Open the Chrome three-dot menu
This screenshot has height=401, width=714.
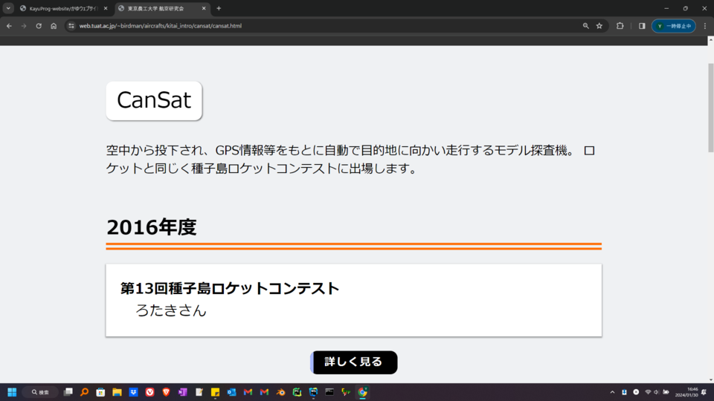click(x=705, y=26)
